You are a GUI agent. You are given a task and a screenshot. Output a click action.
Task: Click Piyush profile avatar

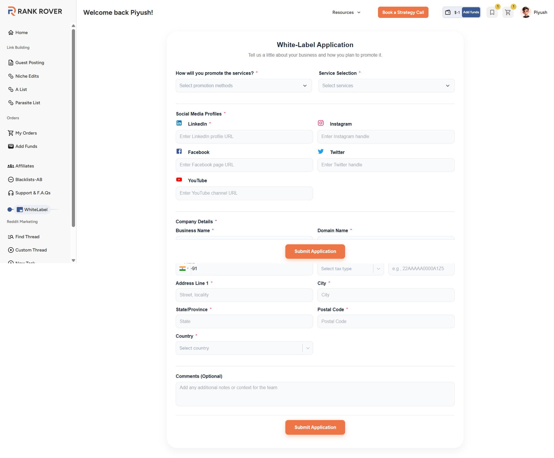pos(526,12)
